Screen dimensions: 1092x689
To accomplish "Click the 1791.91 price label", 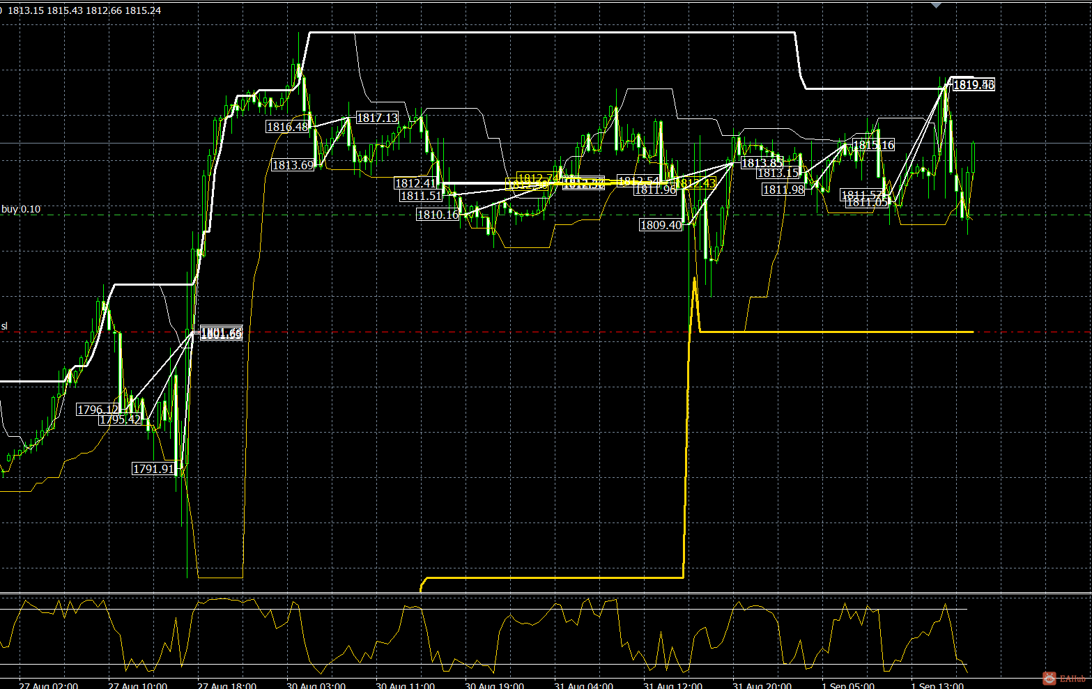I will (x=154, y=469).
